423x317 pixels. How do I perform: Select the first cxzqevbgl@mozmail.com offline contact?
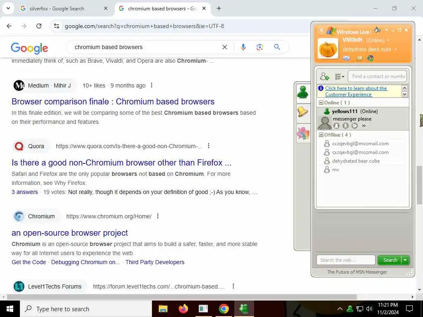tap(360, 144)
